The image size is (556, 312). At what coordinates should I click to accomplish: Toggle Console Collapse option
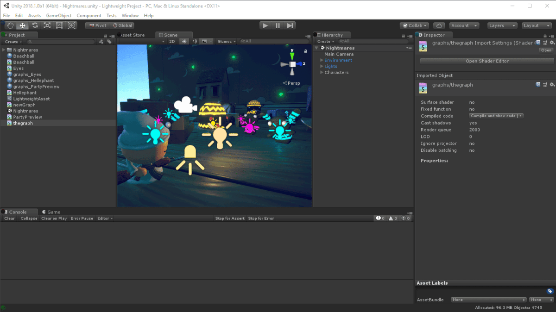tap(29, 218)
